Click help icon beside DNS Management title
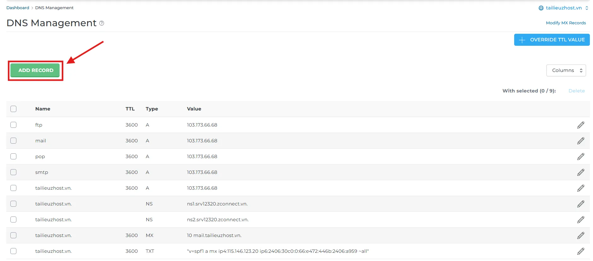Screen dimensions: 593x261 coord(102,23)
